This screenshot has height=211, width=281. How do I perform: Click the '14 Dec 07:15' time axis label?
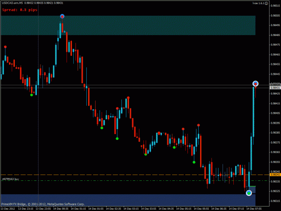(x=236, y=209)
